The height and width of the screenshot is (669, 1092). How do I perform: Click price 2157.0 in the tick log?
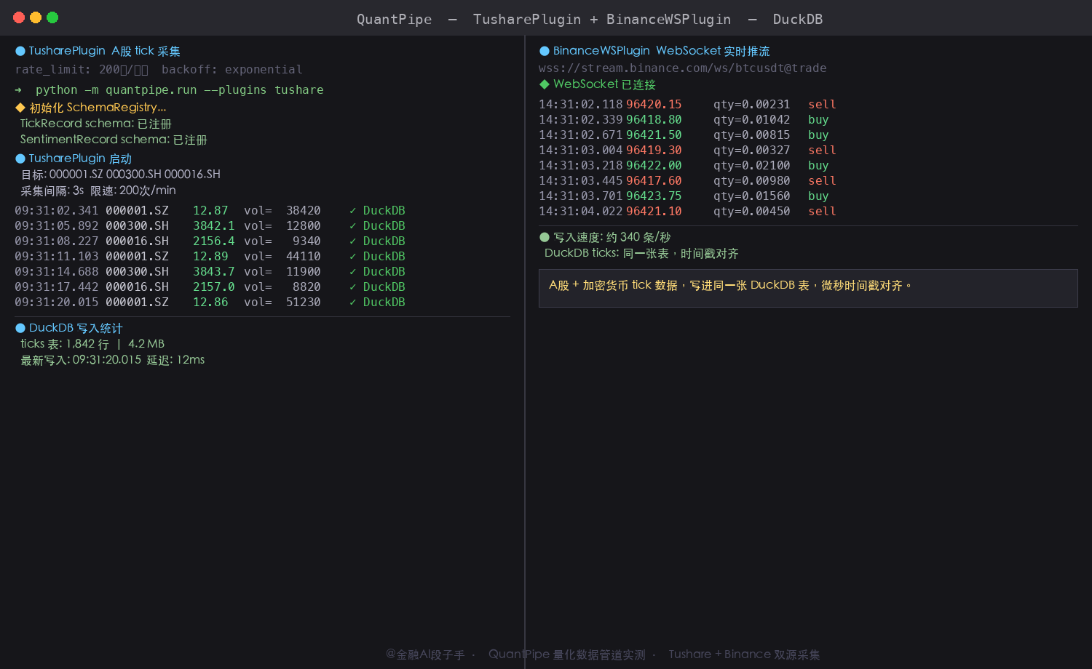click(214, 287)
